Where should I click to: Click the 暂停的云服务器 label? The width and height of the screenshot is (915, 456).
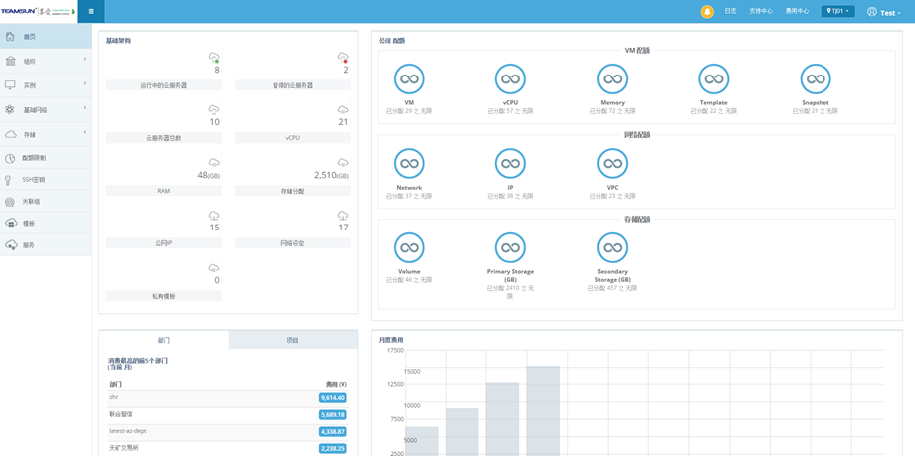293,85
